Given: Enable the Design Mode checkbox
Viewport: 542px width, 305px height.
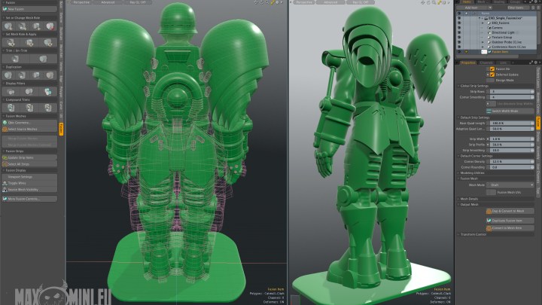Looking at the screenshot, I should pyautogui.click(x=490, y=81).
